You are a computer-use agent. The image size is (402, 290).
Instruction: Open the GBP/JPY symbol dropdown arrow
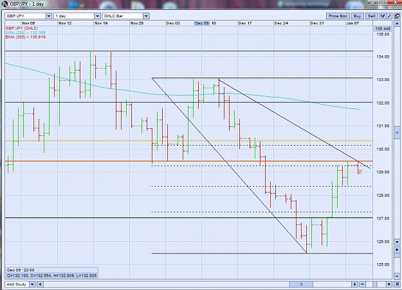(49, 16)
